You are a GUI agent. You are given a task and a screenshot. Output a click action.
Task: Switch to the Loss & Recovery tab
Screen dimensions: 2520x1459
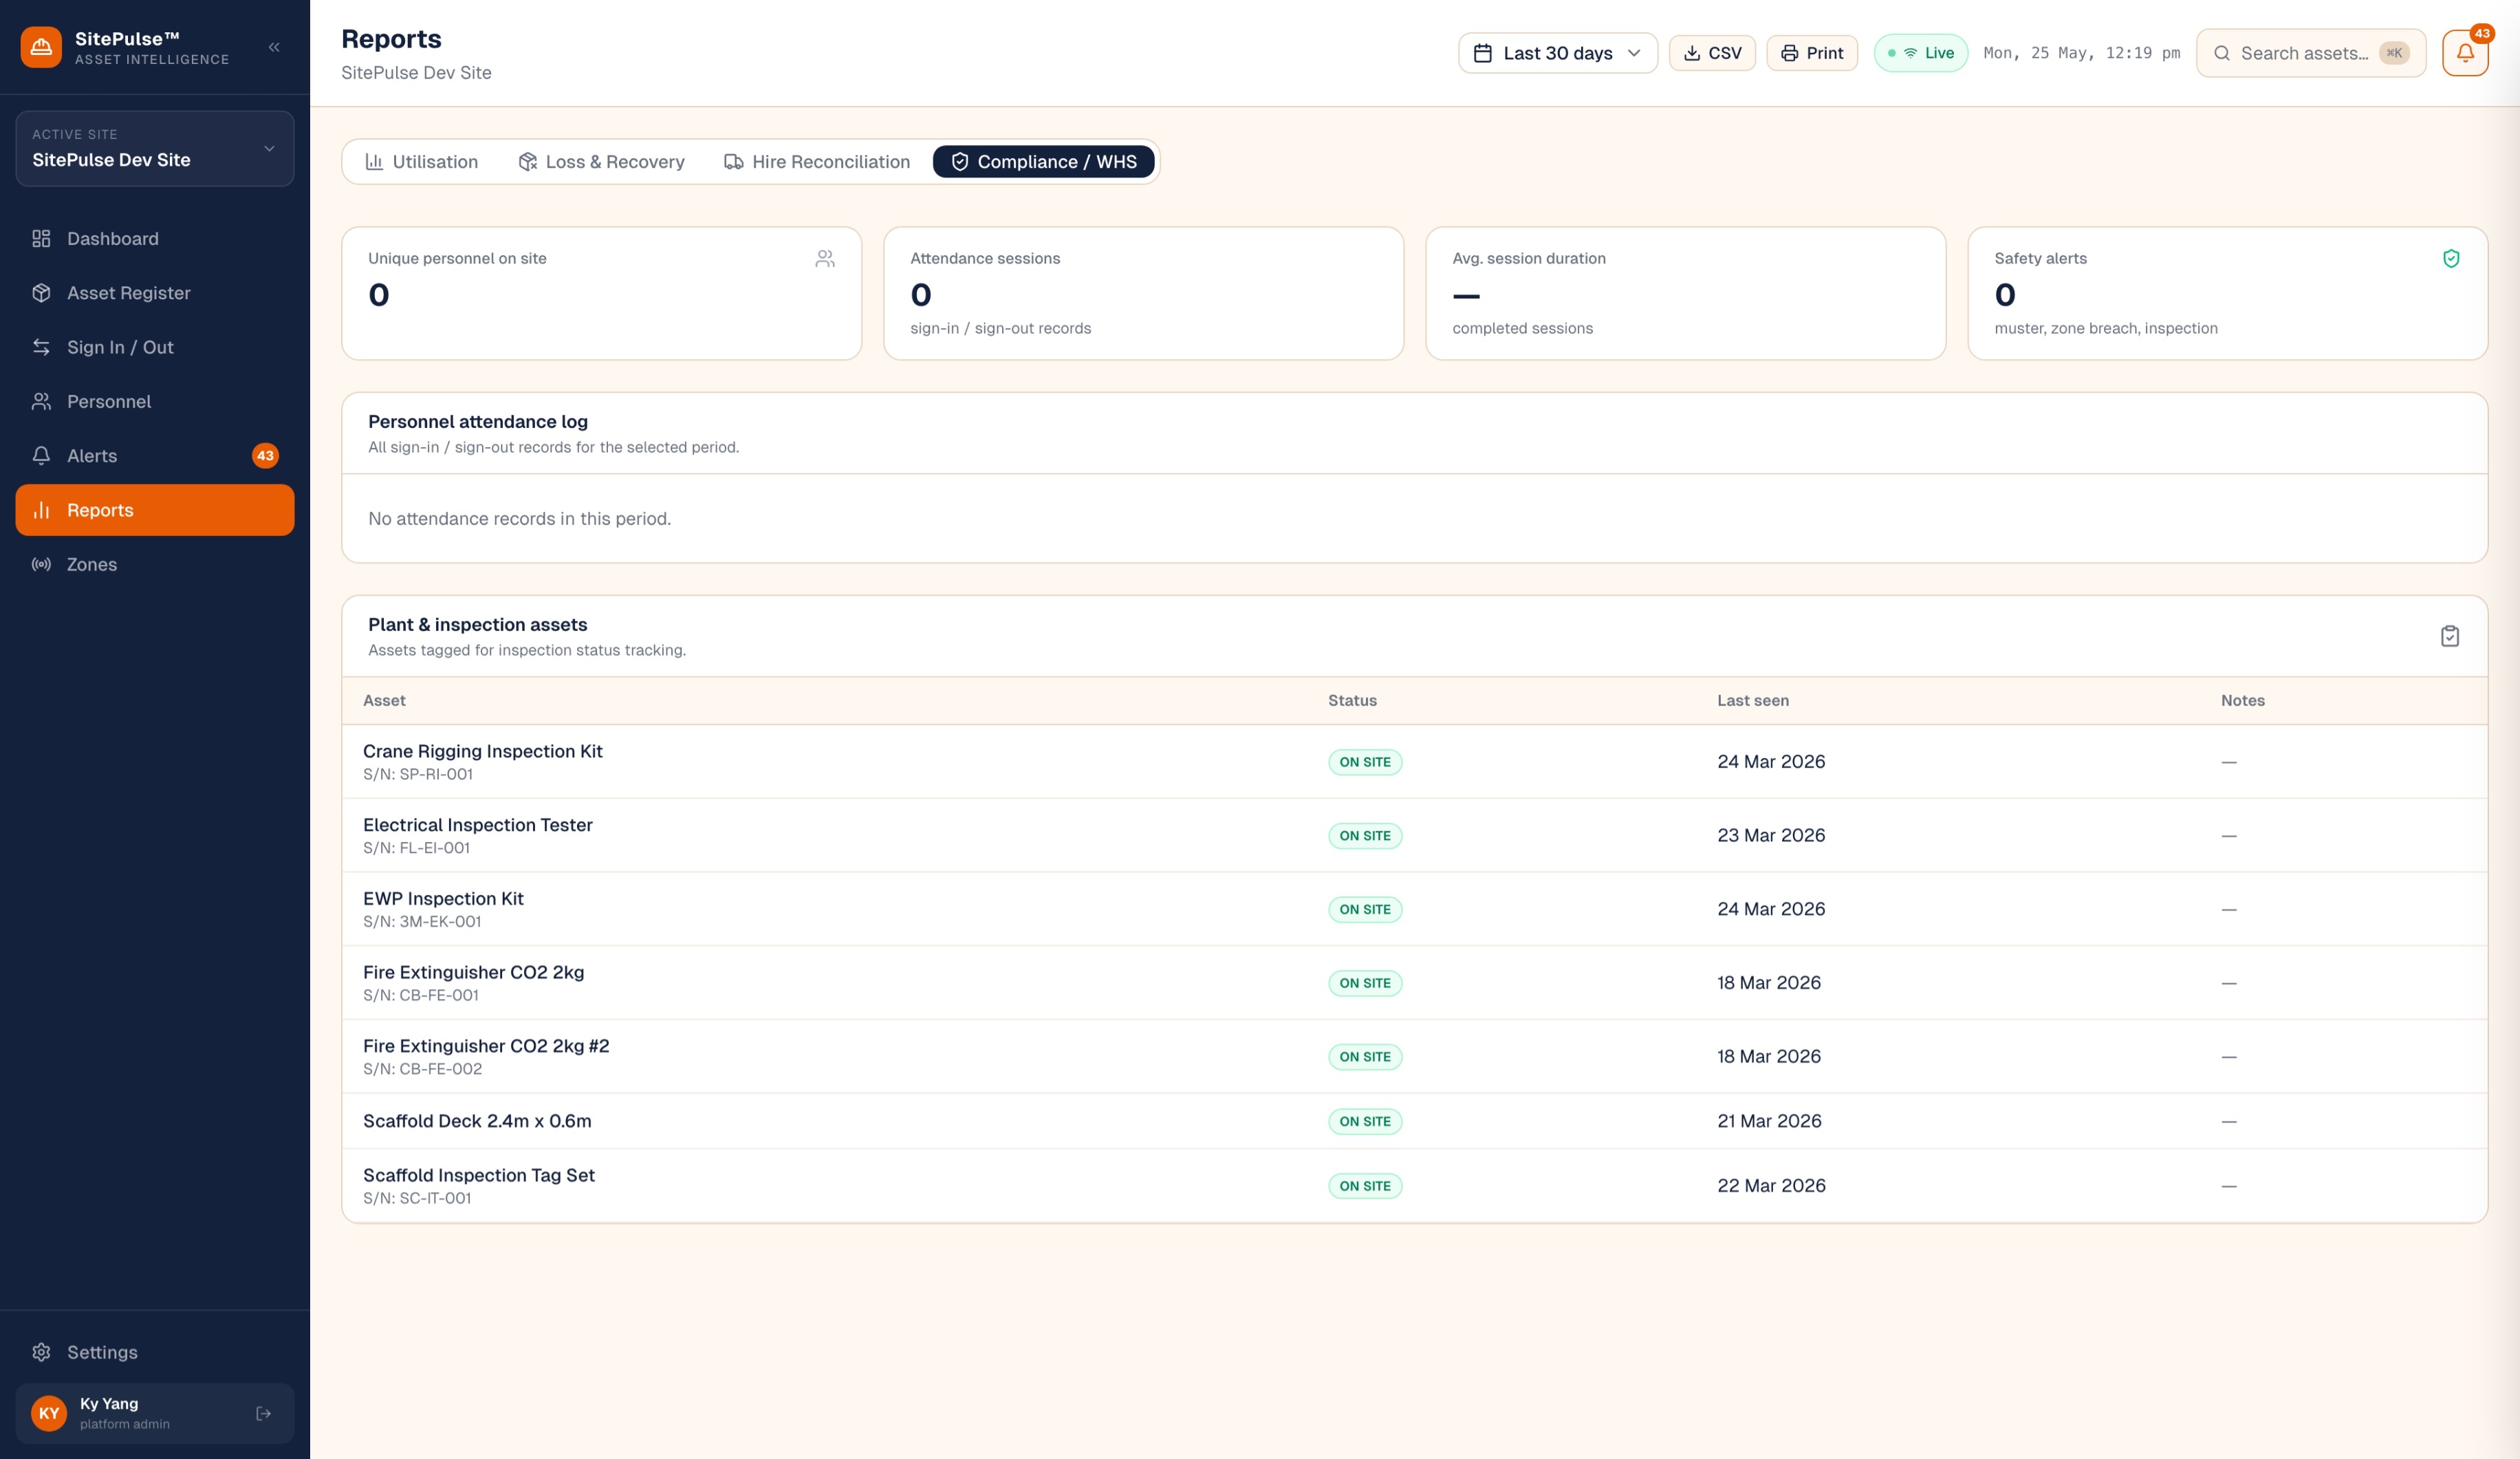click(x=601, y=162)
